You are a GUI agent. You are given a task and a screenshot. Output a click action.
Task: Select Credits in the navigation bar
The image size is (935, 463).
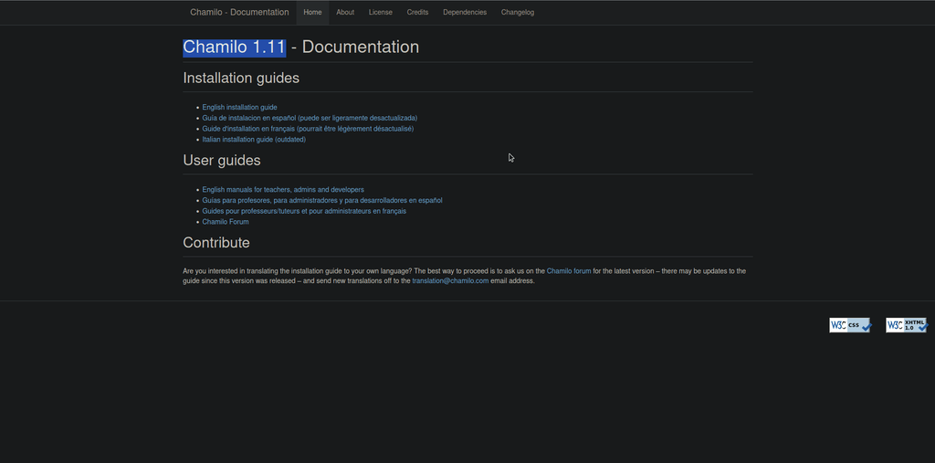click(x=417, y=13)
